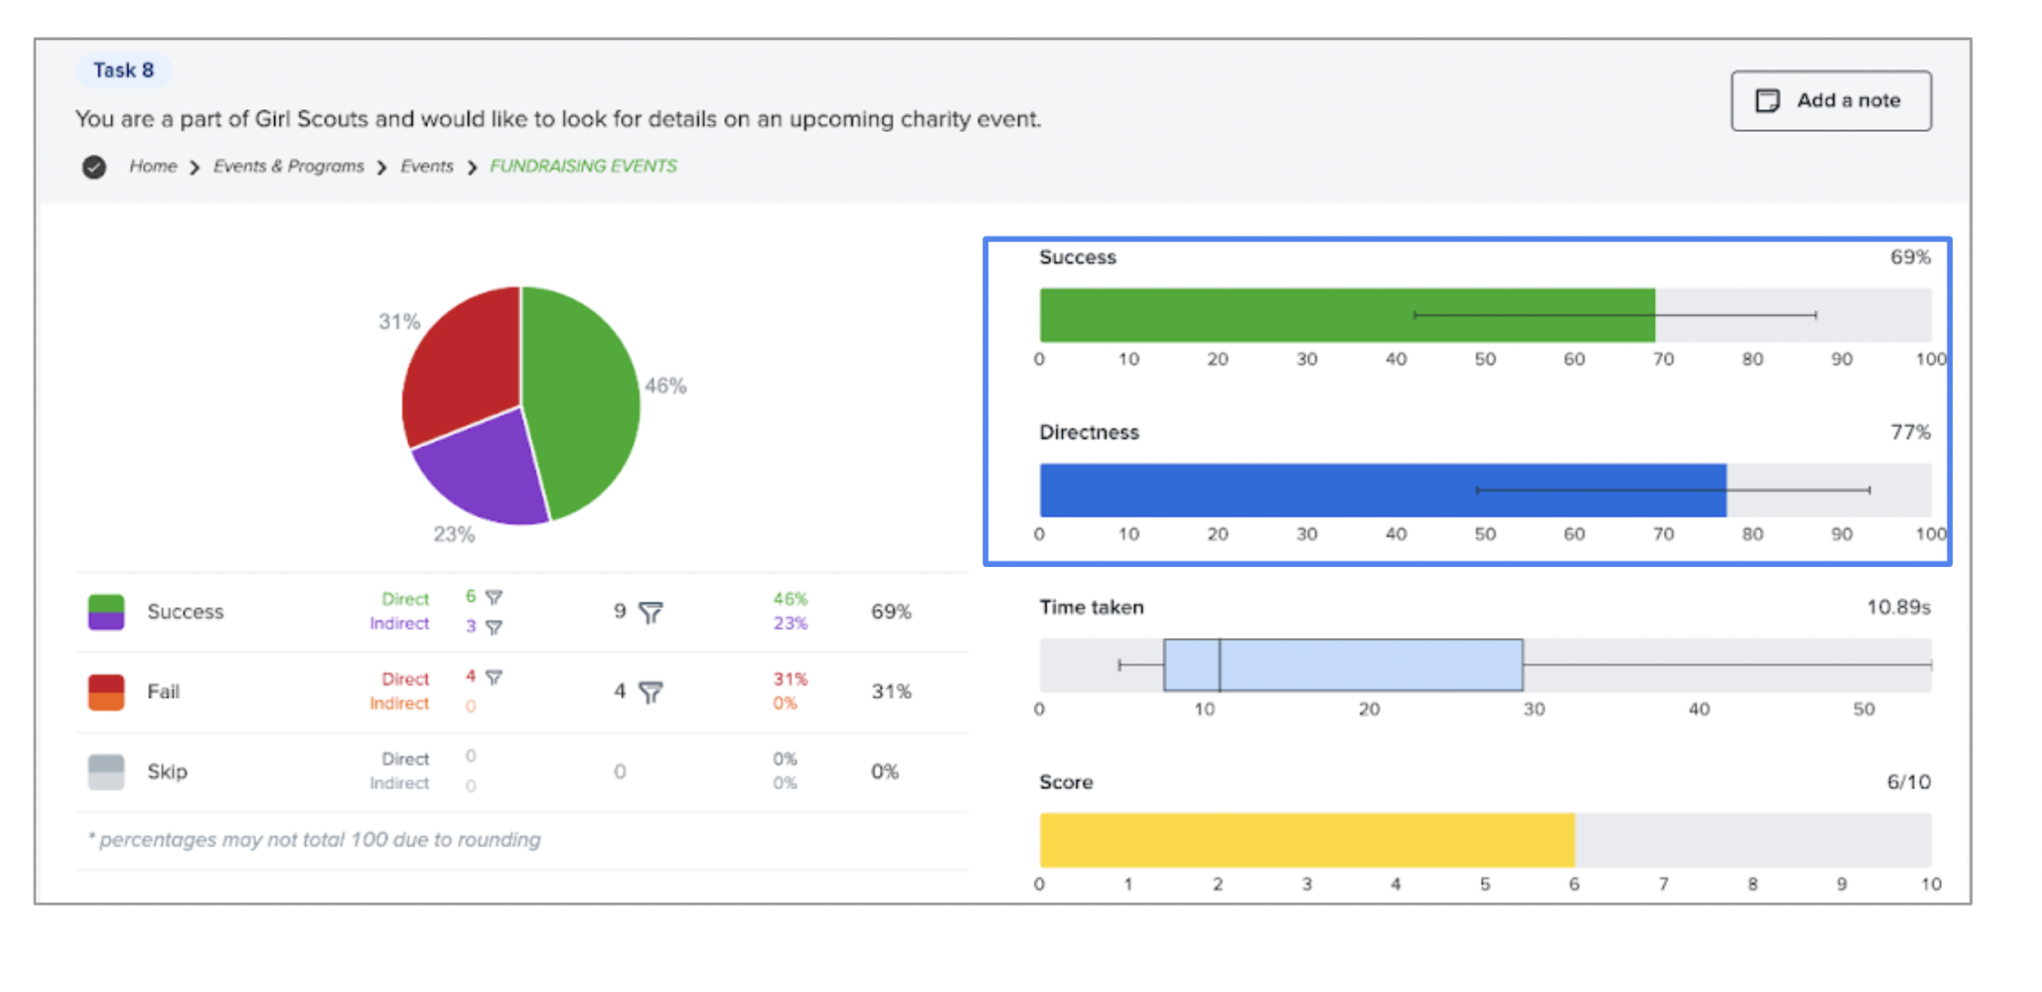Click chevron after Events & Programs

point(382,167)
